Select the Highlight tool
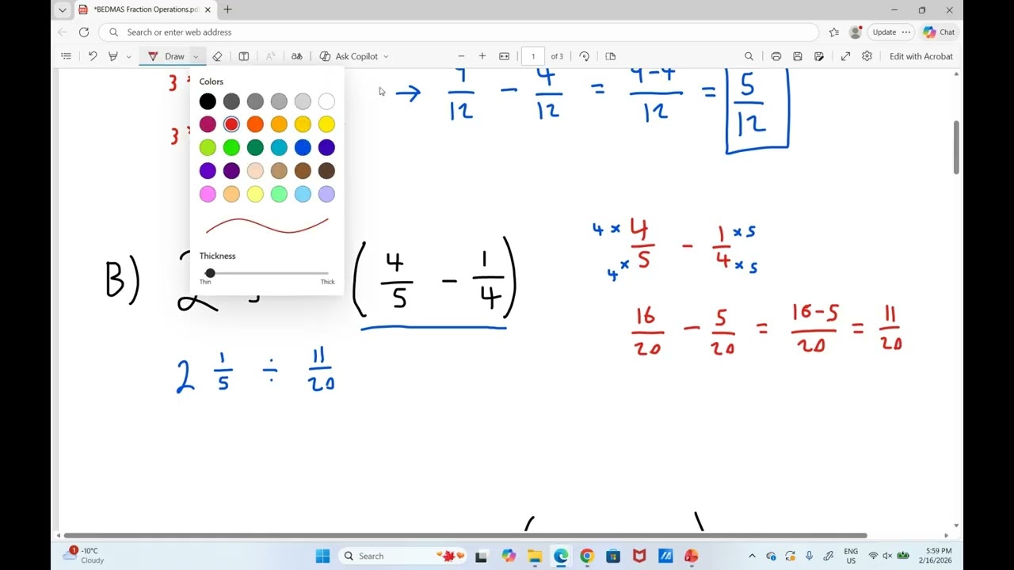 coord(113,56)
